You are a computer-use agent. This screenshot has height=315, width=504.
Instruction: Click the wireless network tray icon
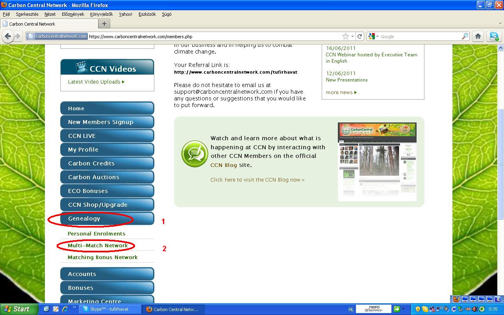point(439,308)
